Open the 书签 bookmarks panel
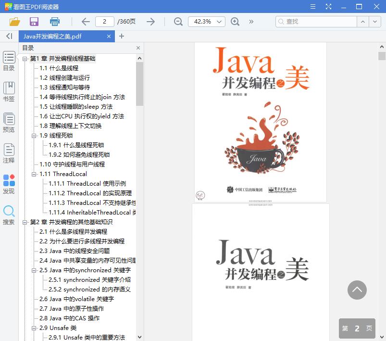Screen dimensions: 386x341 [9, 92]
